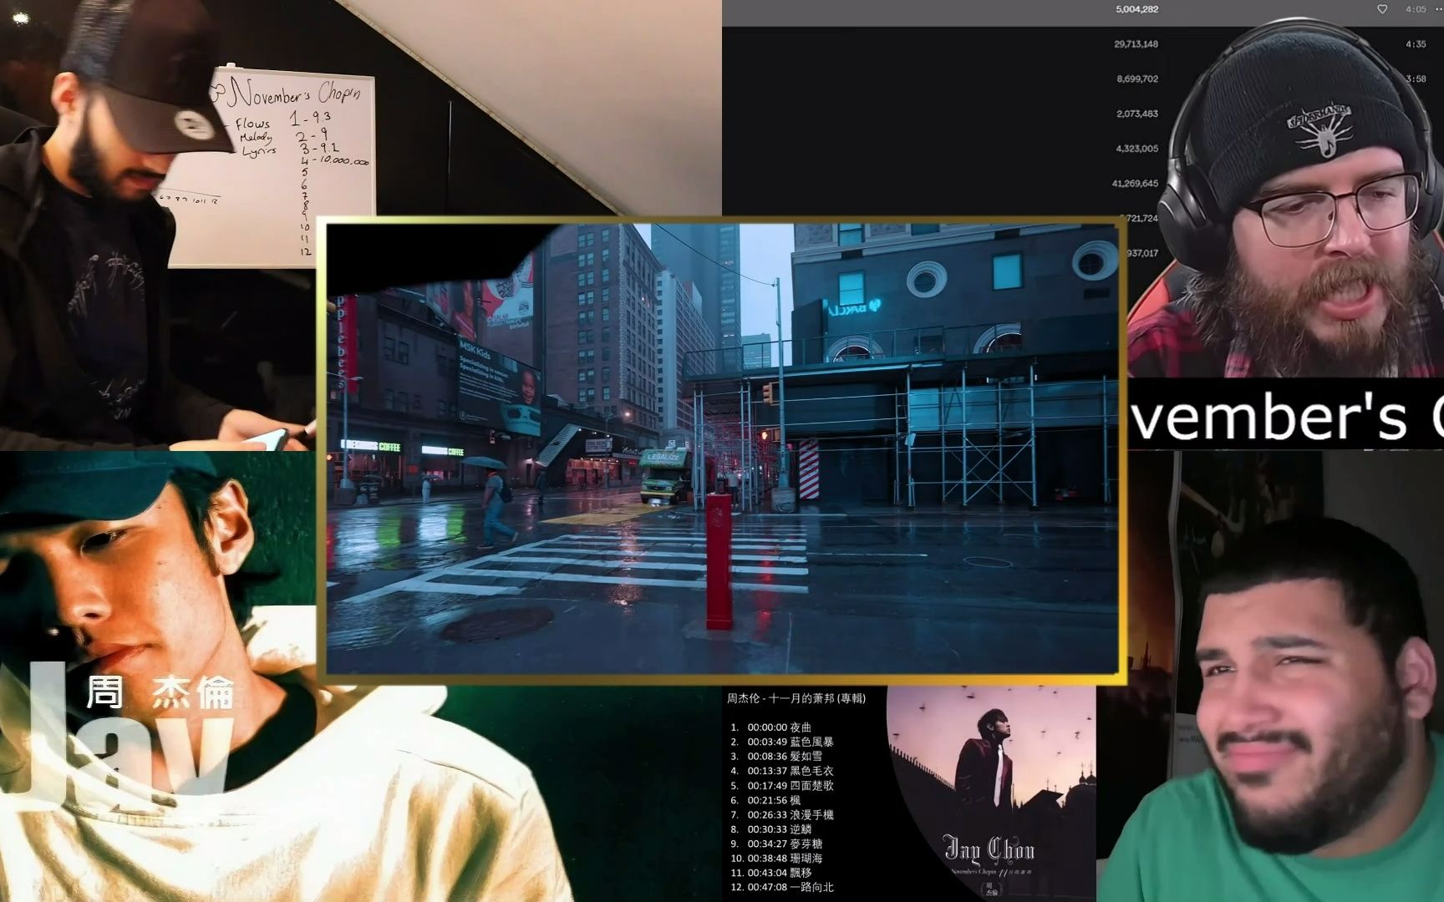Click the track duration 3:58
The image size is (1444, 902).
(1416, 79)
